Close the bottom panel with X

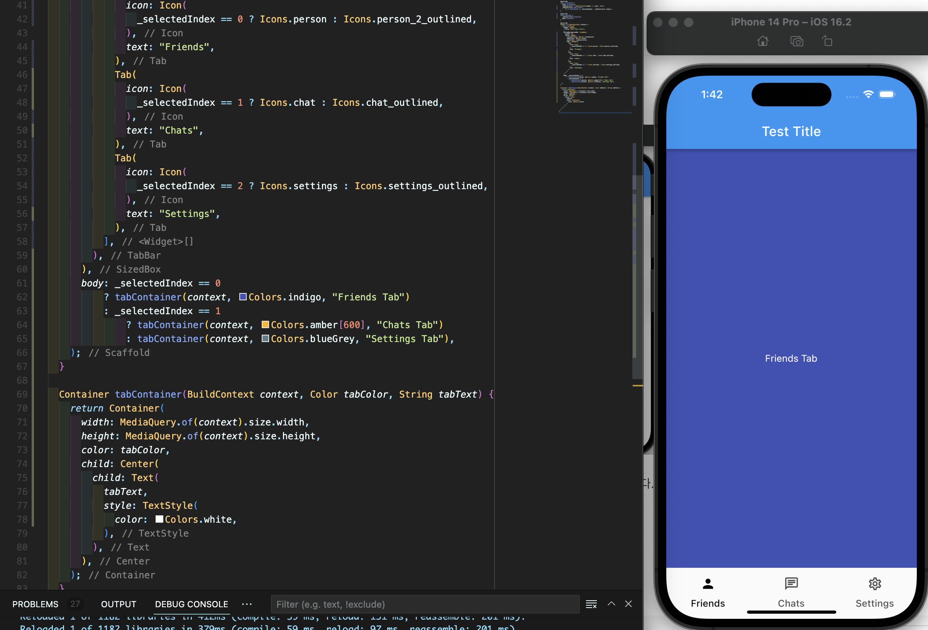628,604
